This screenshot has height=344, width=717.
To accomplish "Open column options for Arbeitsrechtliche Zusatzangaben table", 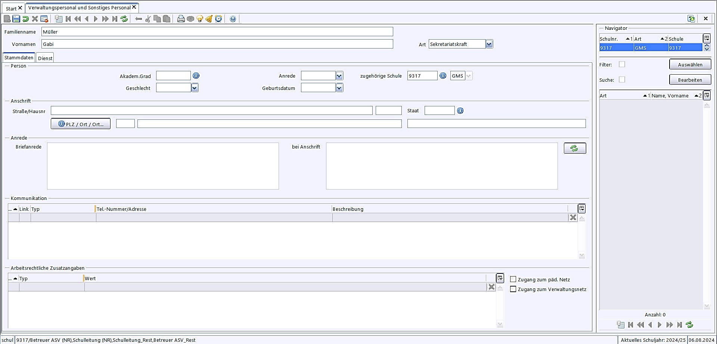I will click(x=500, y=278).
